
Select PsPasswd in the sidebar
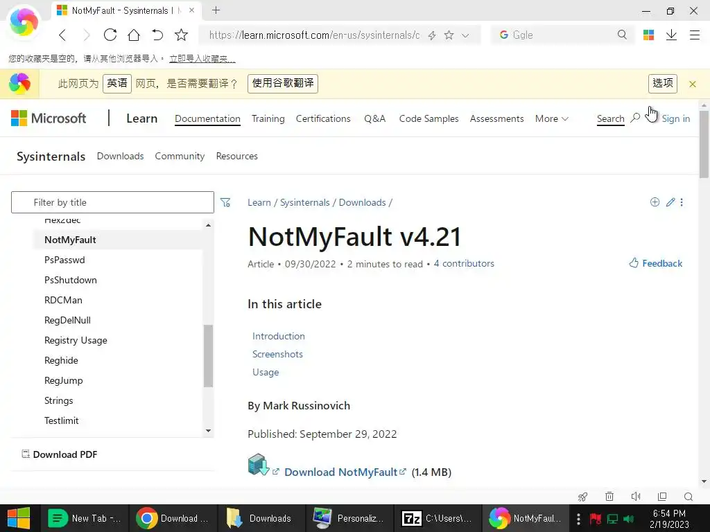tap(64, 260)
